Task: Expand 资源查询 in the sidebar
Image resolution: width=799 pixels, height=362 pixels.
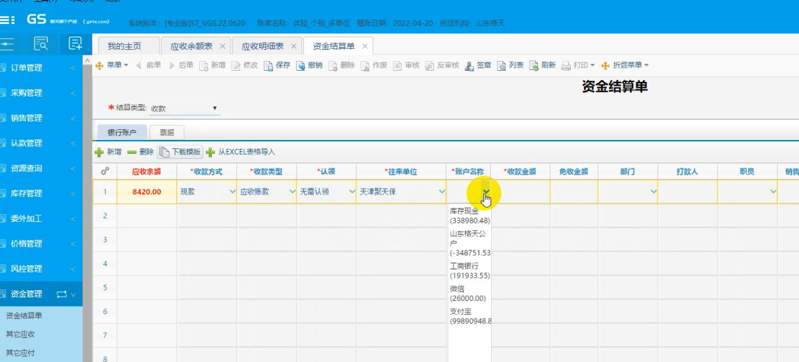Action: click(x=41, y=168)
